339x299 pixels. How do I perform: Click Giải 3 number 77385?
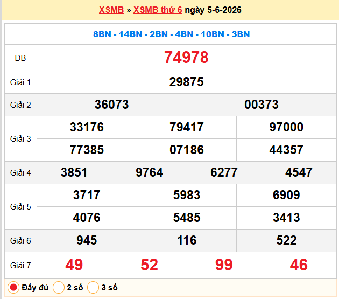87,150
